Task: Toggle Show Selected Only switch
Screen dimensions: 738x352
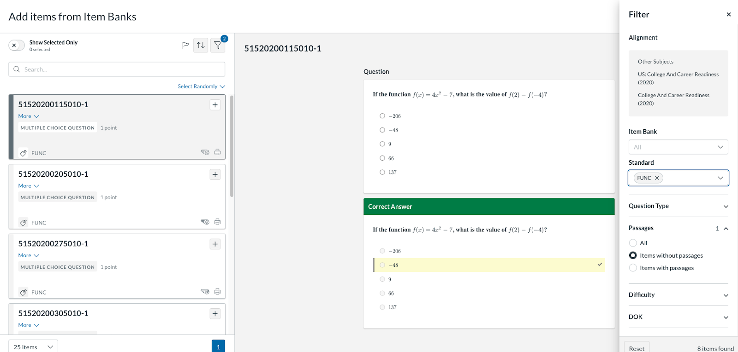Action: coord(17,45)
